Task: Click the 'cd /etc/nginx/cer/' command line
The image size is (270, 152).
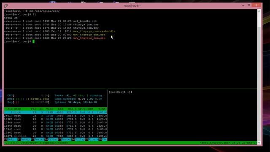Action: (32, 11)
